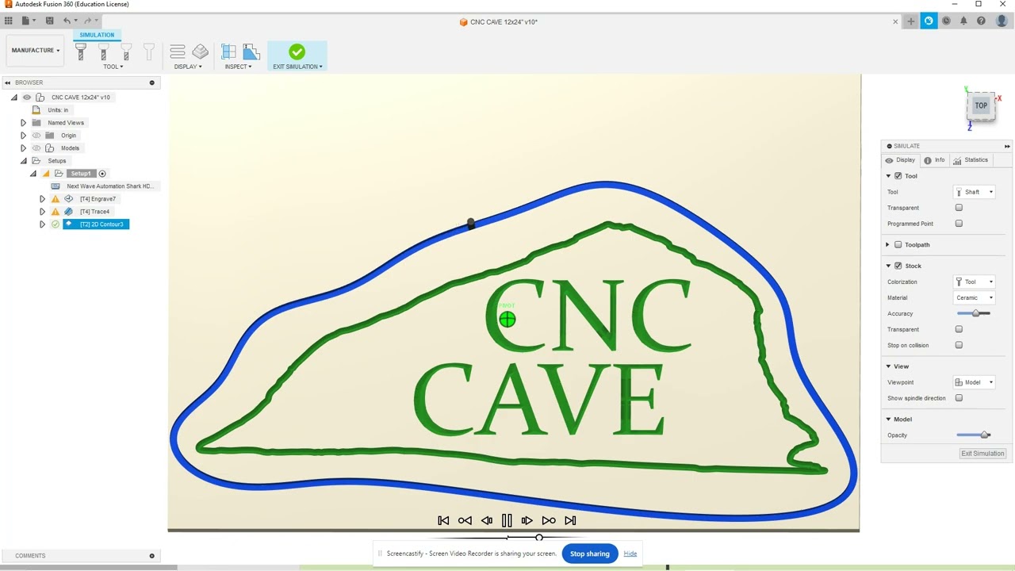Click the Inspect stock comparison icon
Image resolution: width=1015 pixels, height=571 pixels.
point(251,52)
